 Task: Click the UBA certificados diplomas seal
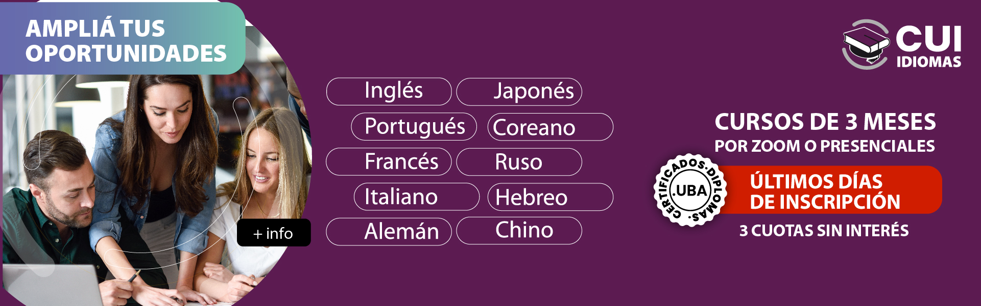coord(690,190)
